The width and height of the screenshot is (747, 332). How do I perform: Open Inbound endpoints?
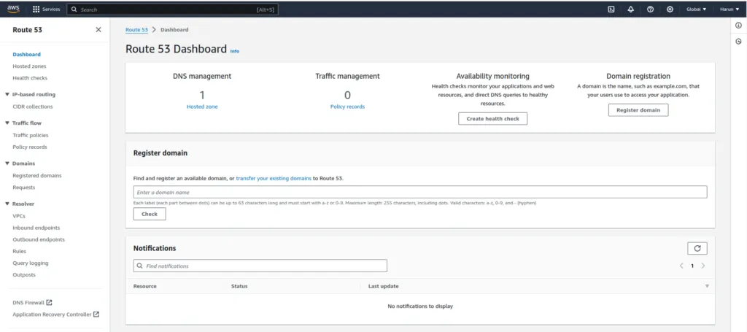point(36,228)
